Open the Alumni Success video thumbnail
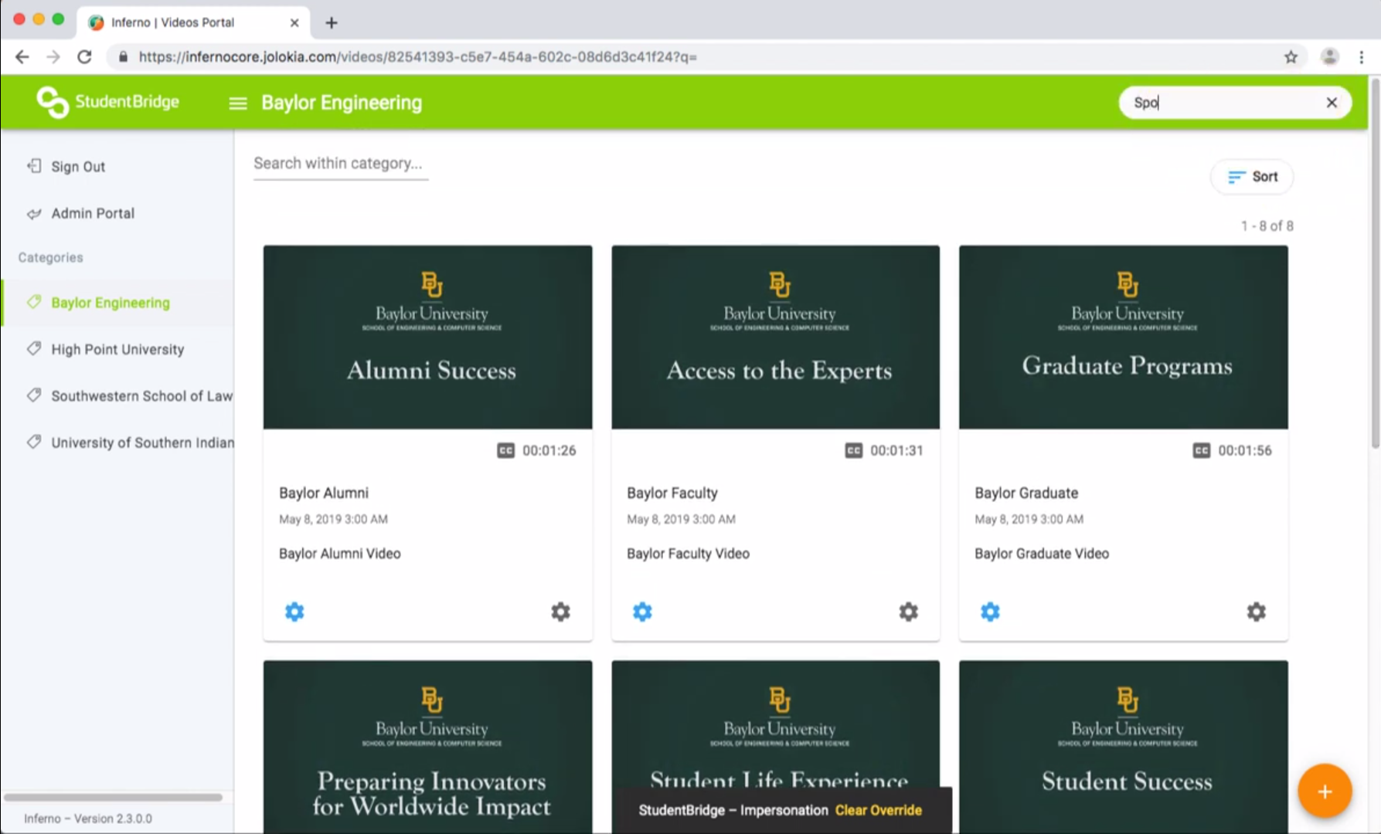1381x834 pixels. [428, 337]
